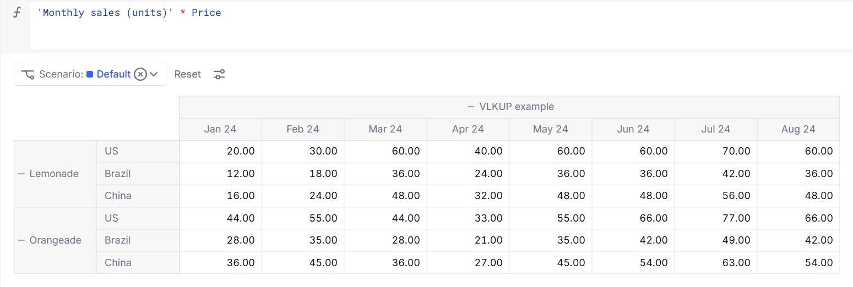Select Orangeade China Apr 24 cell 27.00
Image resolution: width=853 pixels, height=287 pixels.
click(468, 262)
